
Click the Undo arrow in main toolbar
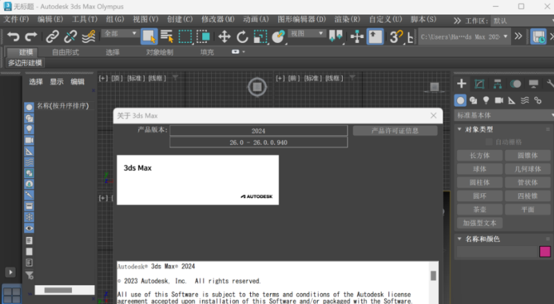click(13, 37)
